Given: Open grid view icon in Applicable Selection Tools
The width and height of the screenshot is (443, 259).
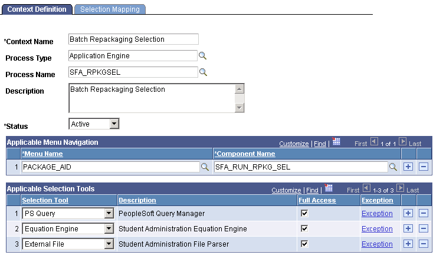Looking at the screenshot, I should click(329, 189).
